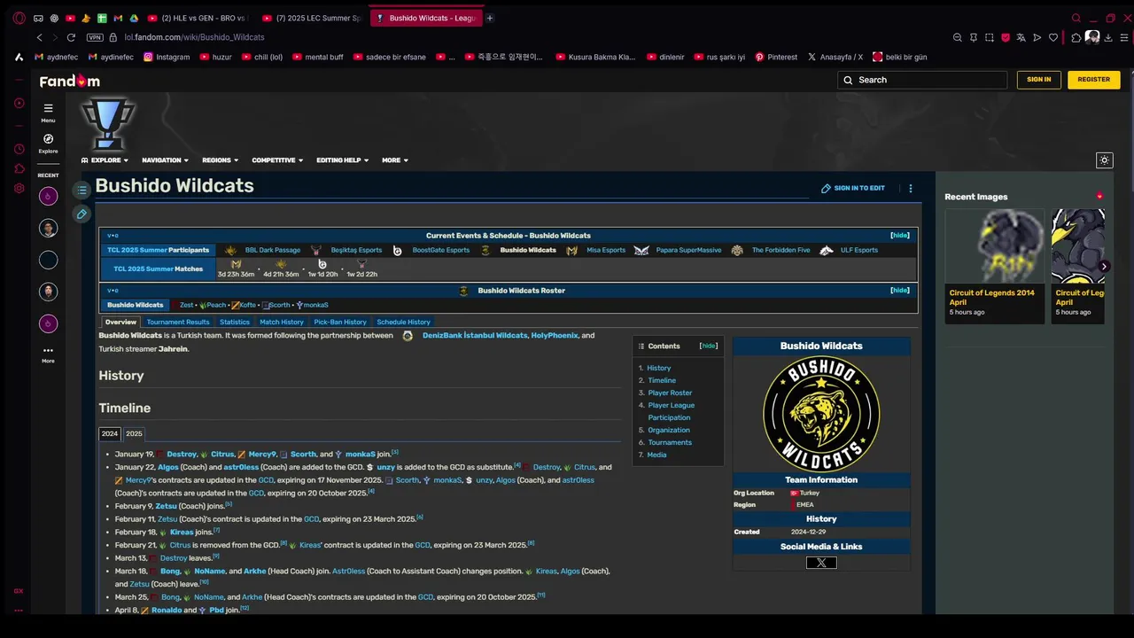Viewport: 1134px width, 638px height.
Task: Expand the EDITING HELP dropdown menu
Action: coord(342,160)
